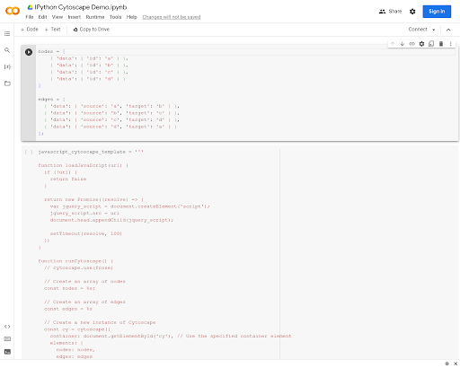Click the javascript_cytoscape_template assignment line

91,152
